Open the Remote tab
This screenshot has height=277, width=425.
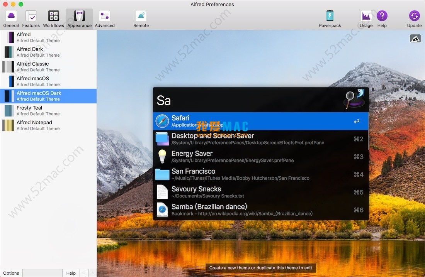click(x=141, y=19)
